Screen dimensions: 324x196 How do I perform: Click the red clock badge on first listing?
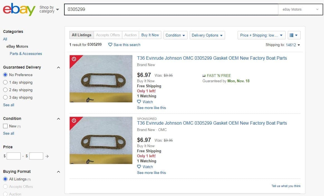click(74, 59)
